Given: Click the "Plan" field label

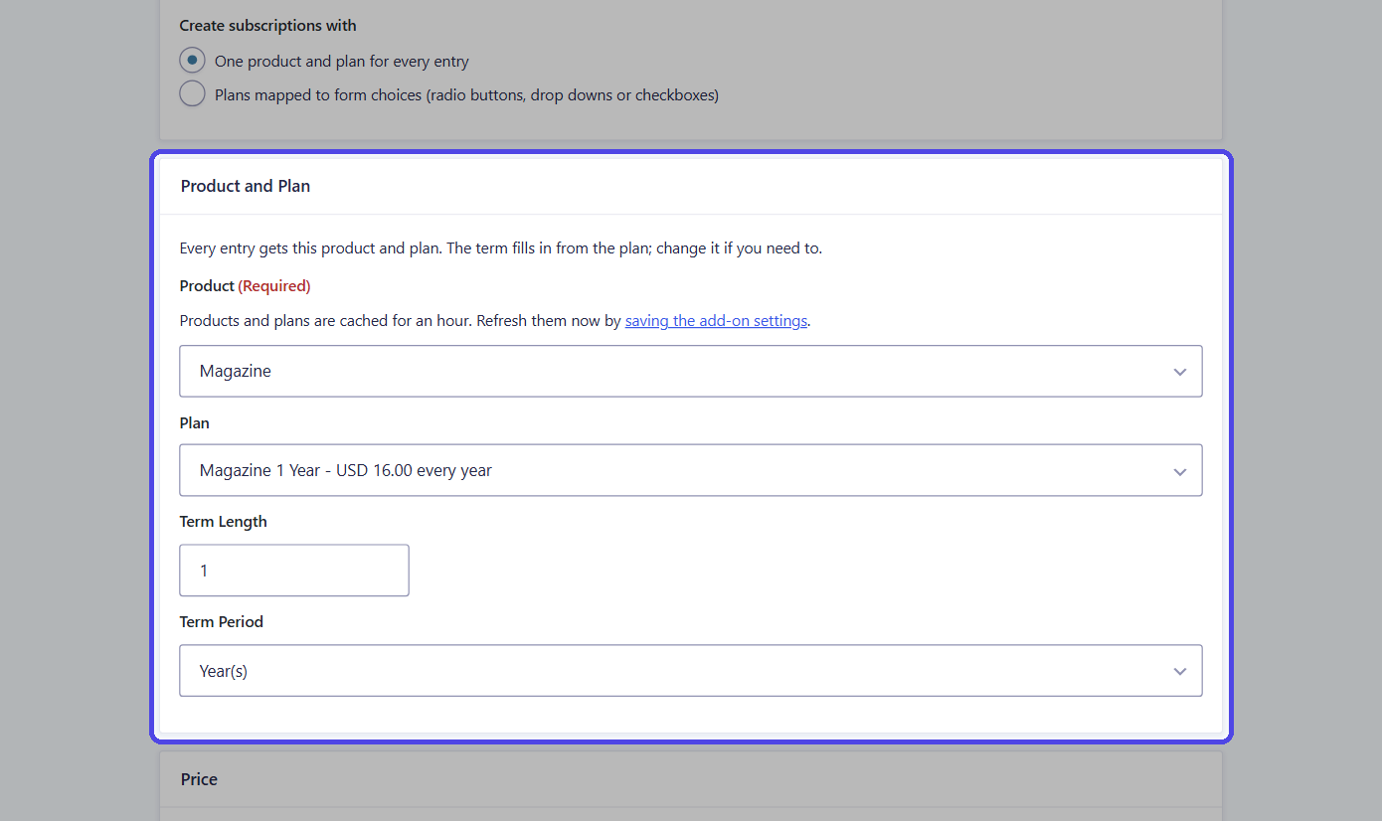Looking at the screenshot, I should [x=195, y=423].
